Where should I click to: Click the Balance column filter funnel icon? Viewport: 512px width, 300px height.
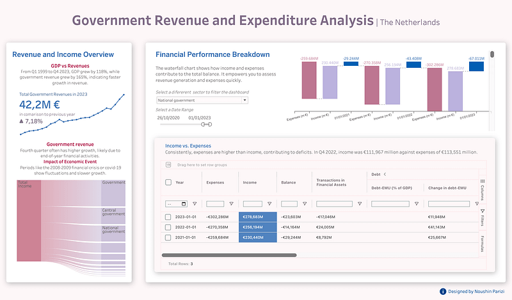[305, 204]
